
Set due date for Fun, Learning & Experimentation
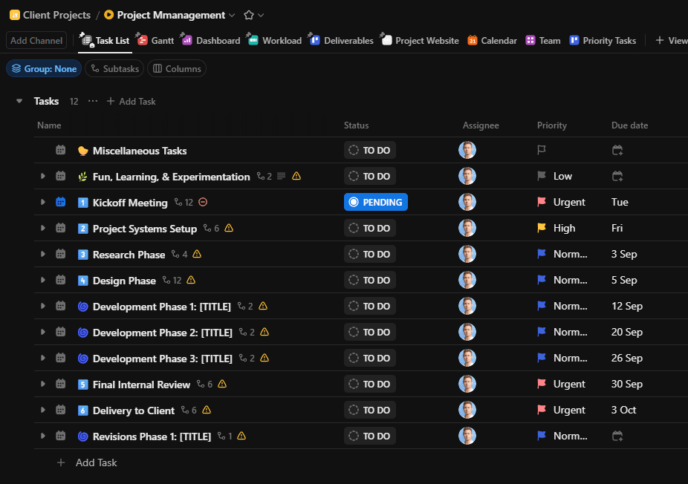617,176
